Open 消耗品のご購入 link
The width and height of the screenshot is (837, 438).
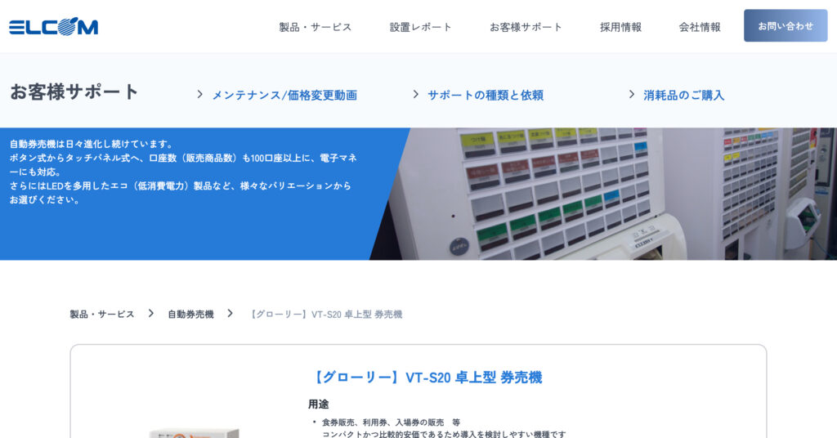tap(684, 95)
